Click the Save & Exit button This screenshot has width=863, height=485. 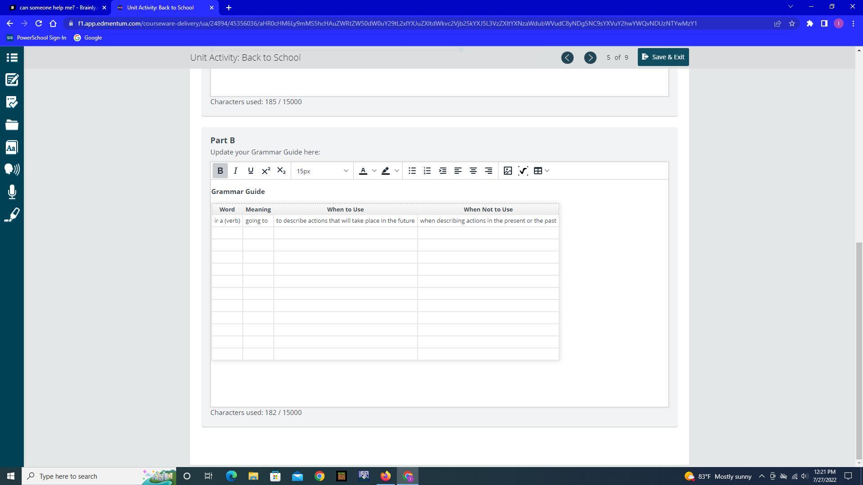click(663, 57)
